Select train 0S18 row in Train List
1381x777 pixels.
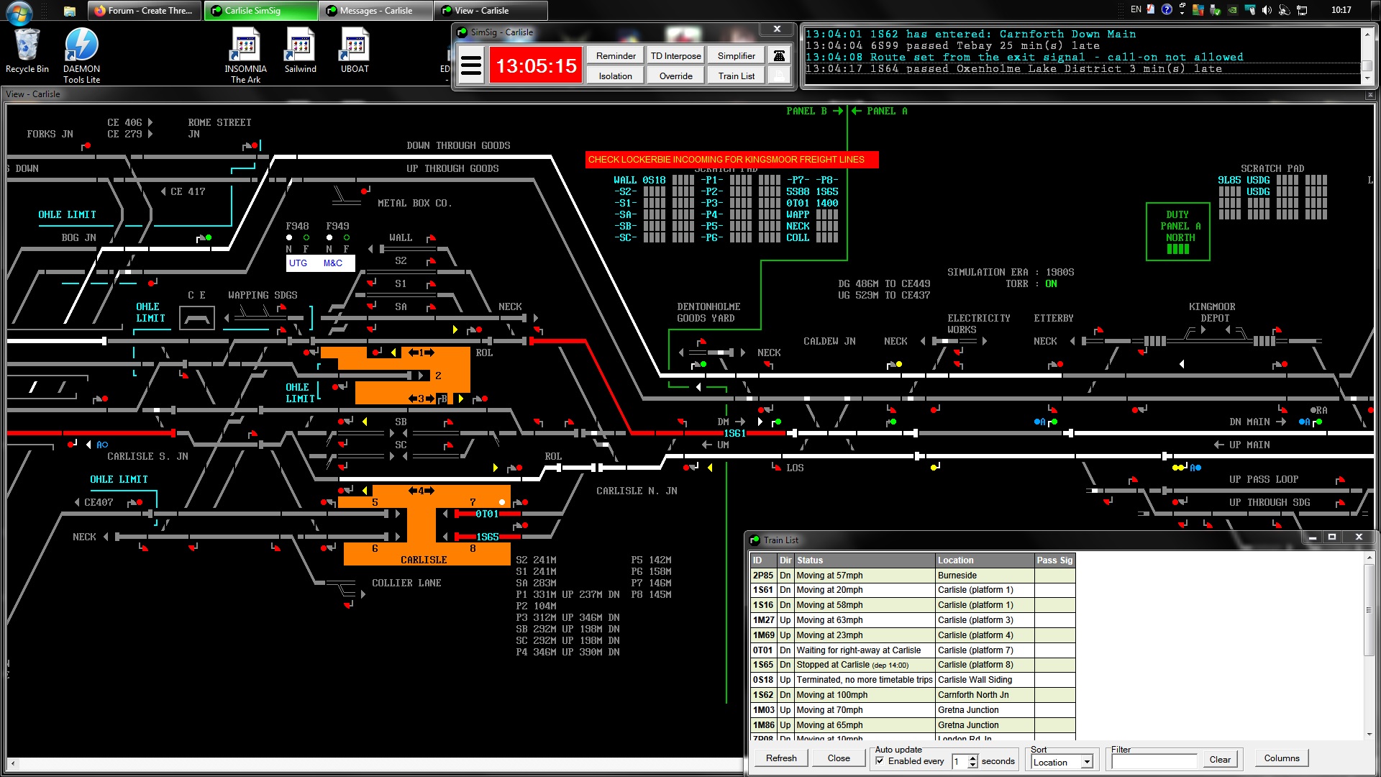coord(912,680)
